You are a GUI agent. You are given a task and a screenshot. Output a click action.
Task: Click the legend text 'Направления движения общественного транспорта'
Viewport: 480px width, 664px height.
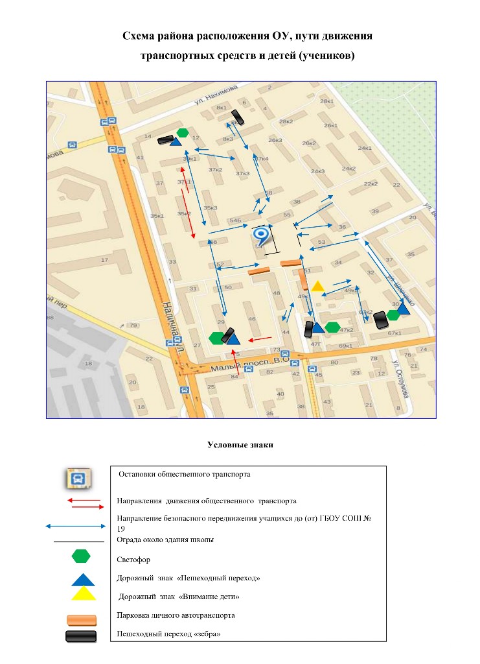(207, 501)
